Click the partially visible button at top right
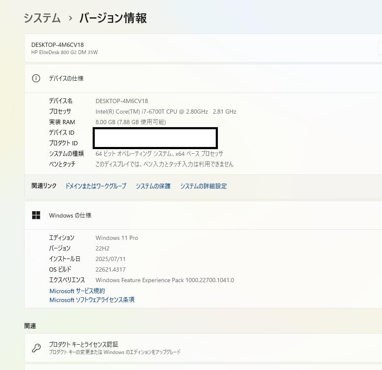 pos(379,48)
